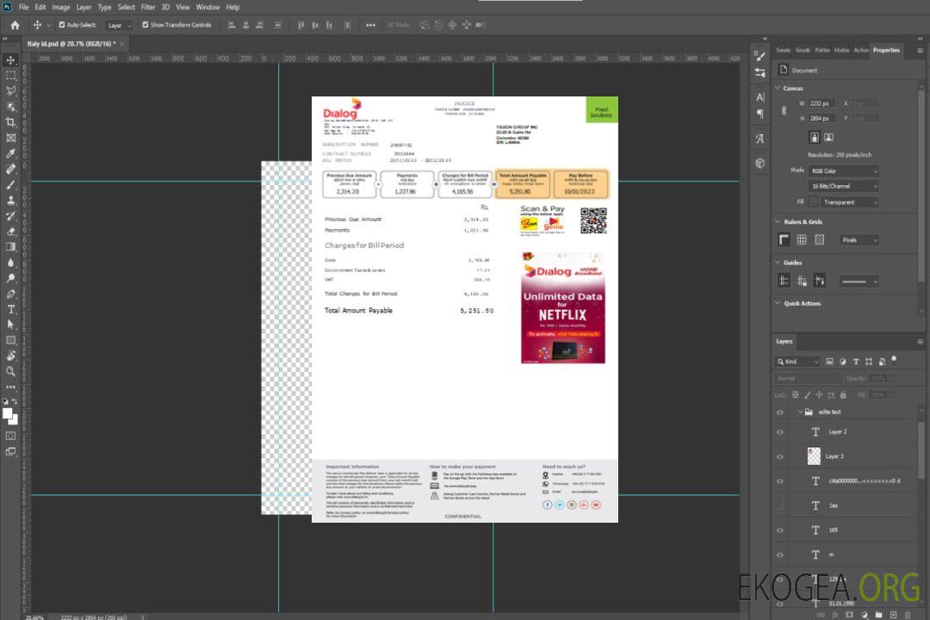Screen dimensions: 930x620
Task: Switch to the Actions panel tab
Action: (x=860, y=50)
